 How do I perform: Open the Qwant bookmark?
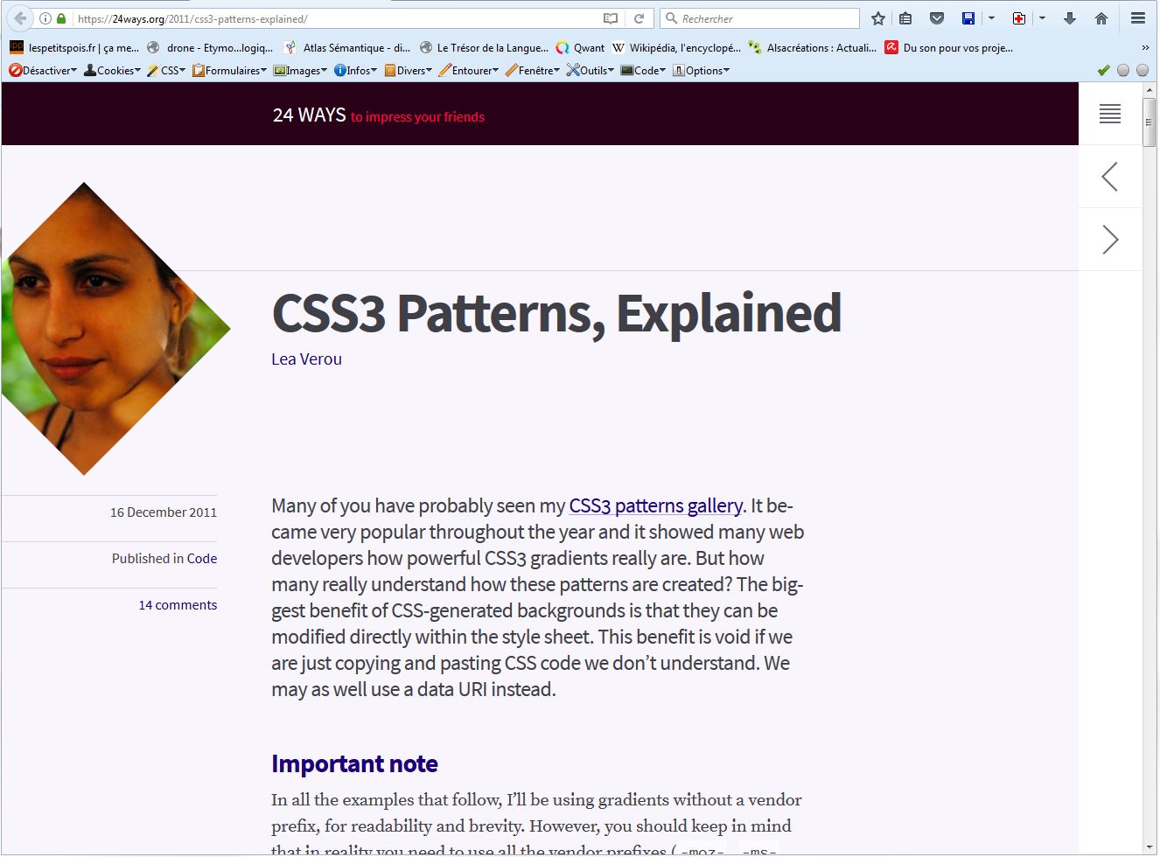[x=580, y=47]
